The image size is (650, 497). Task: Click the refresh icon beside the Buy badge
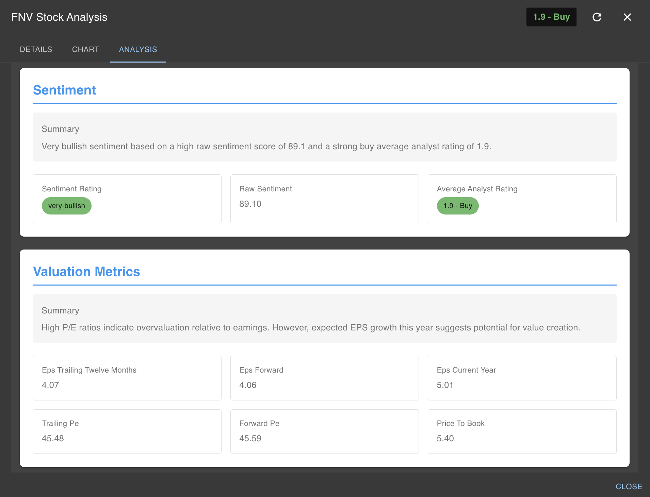click(x=597, y=17)
